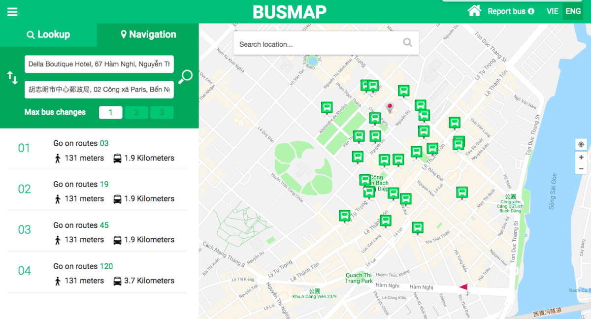
Task: Set max bus changes to 3
Action: pyautogui.click(x=162, y=113)
